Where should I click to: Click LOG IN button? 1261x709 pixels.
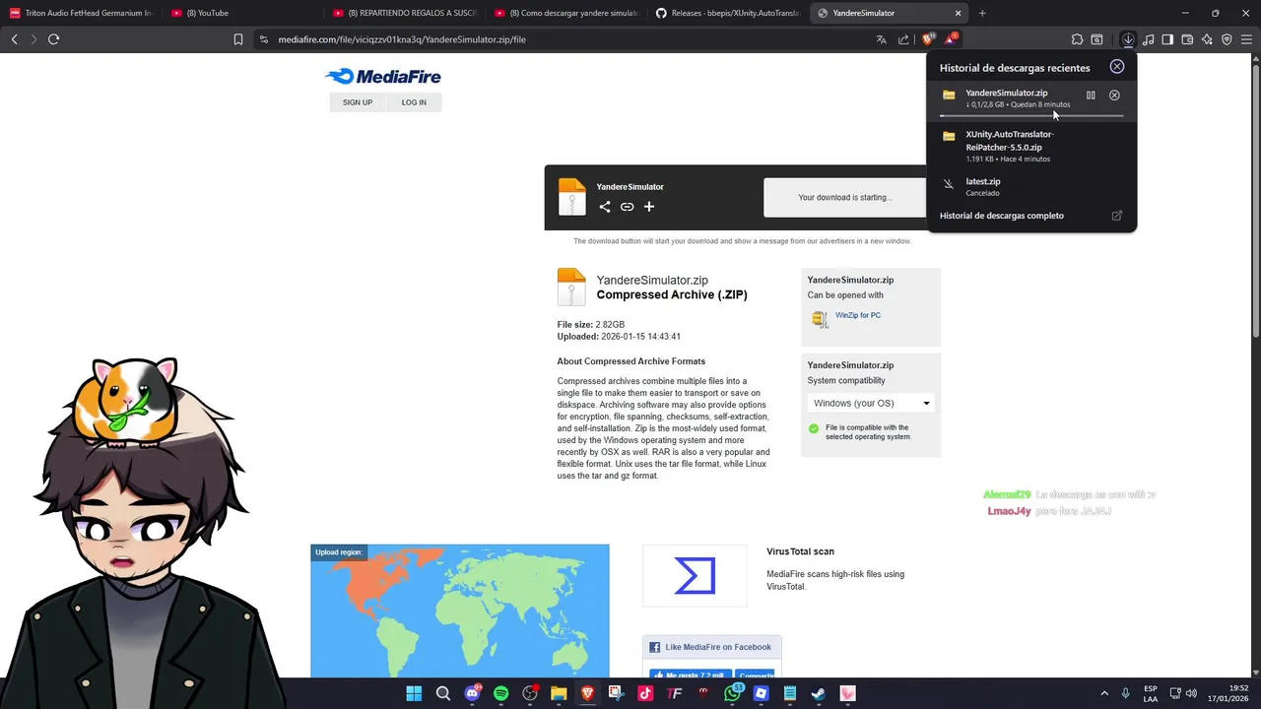[414, 102]
